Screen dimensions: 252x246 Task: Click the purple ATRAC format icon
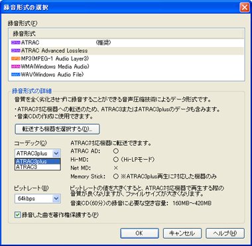[15, 42]
